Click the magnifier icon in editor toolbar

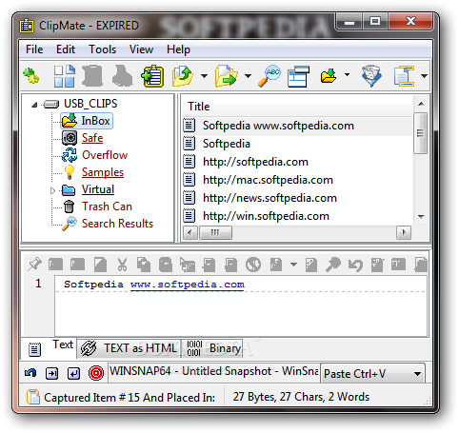[333, 264]
